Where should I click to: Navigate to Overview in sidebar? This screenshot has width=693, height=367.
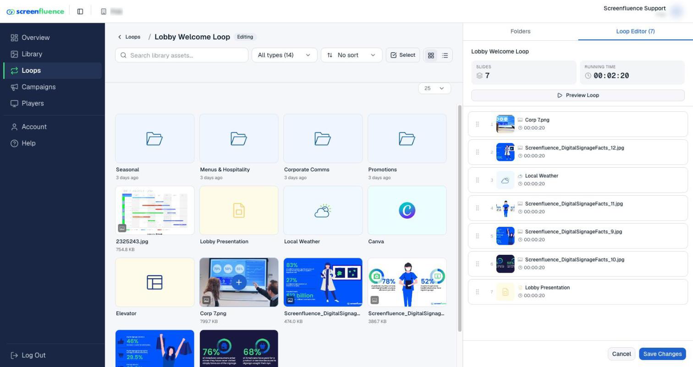[x=53, y=38]
